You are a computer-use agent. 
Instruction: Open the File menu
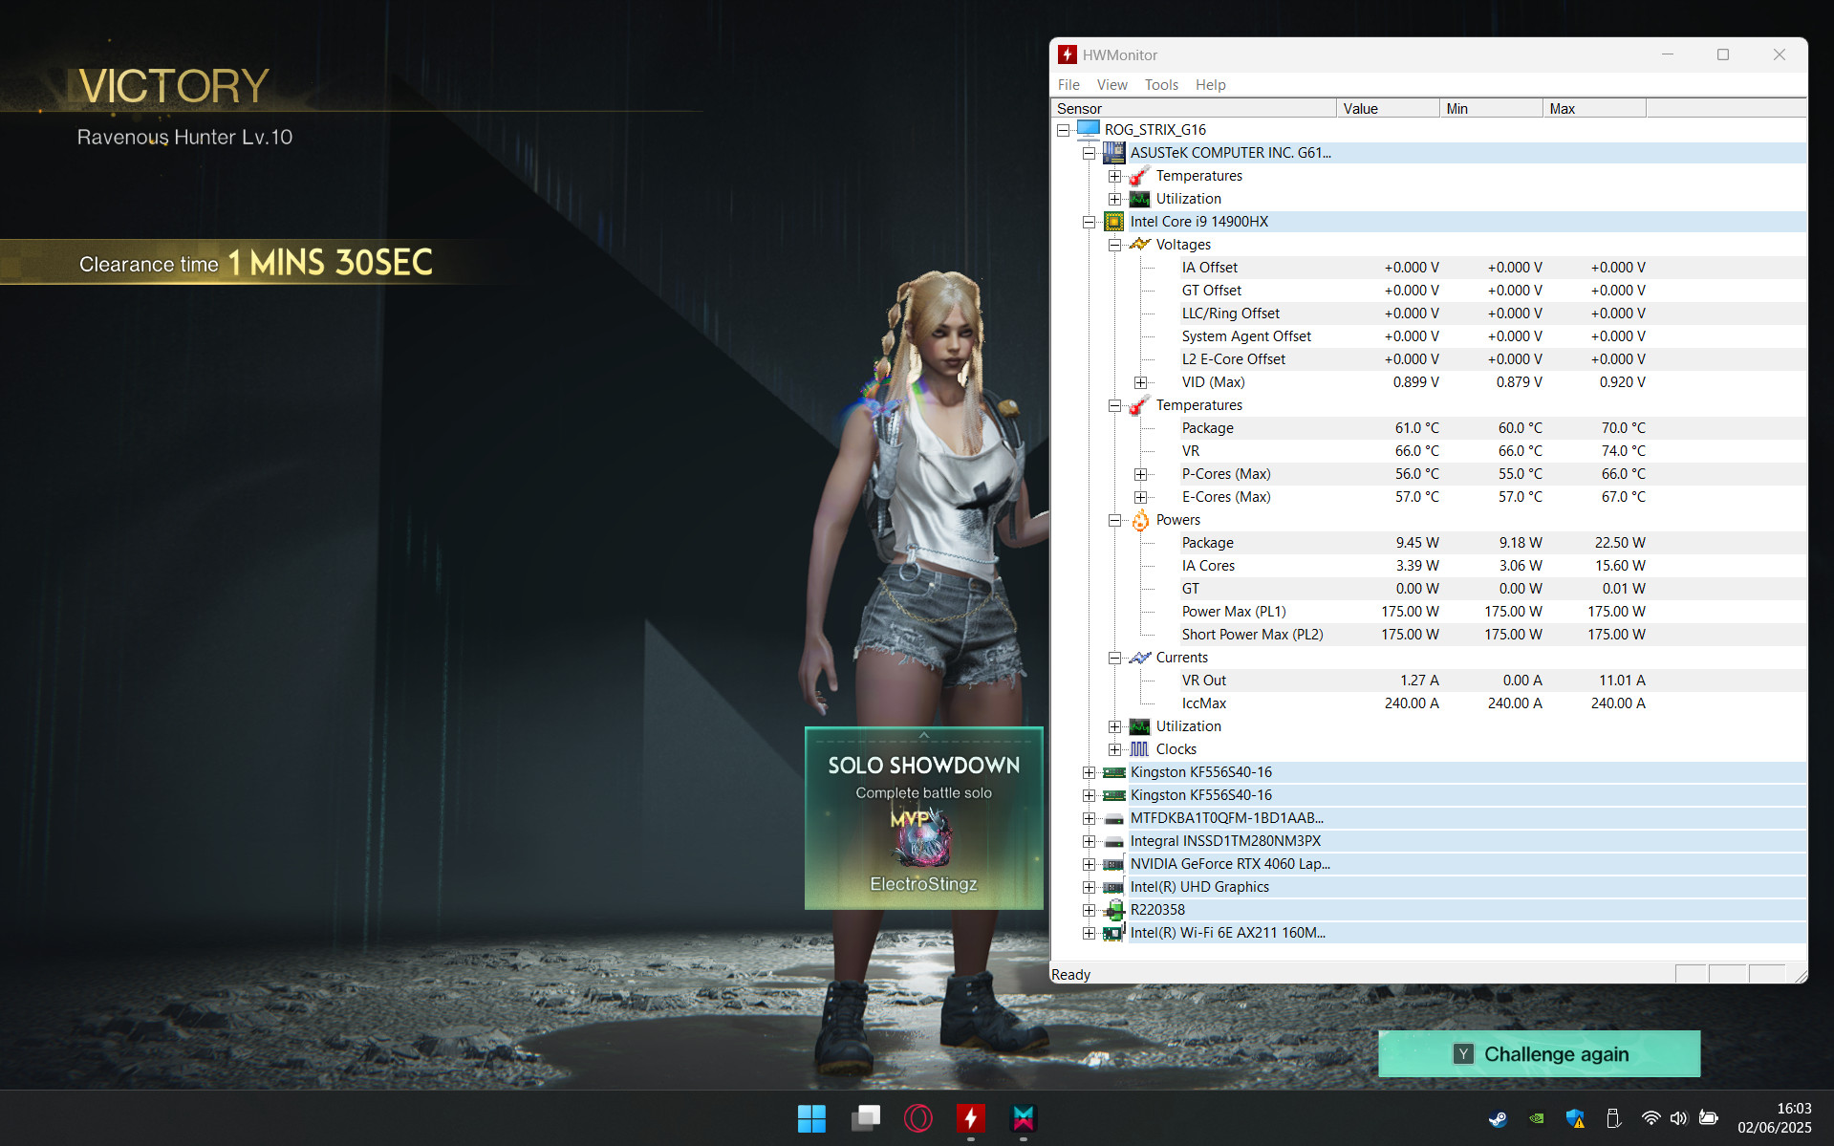[1068, 85]
